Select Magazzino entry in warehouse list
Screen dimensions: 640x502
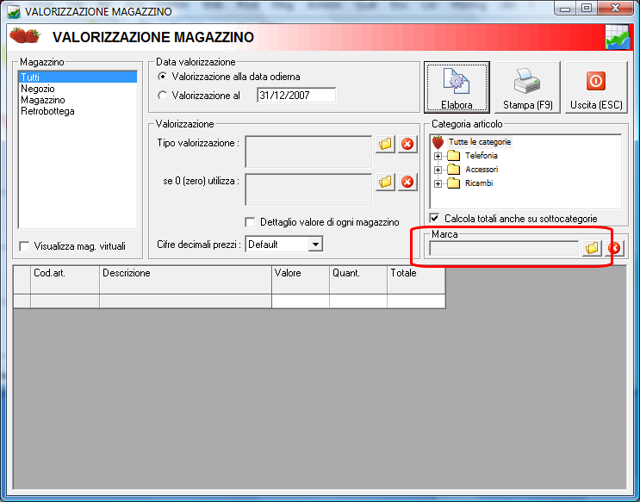tap(78, 100)
